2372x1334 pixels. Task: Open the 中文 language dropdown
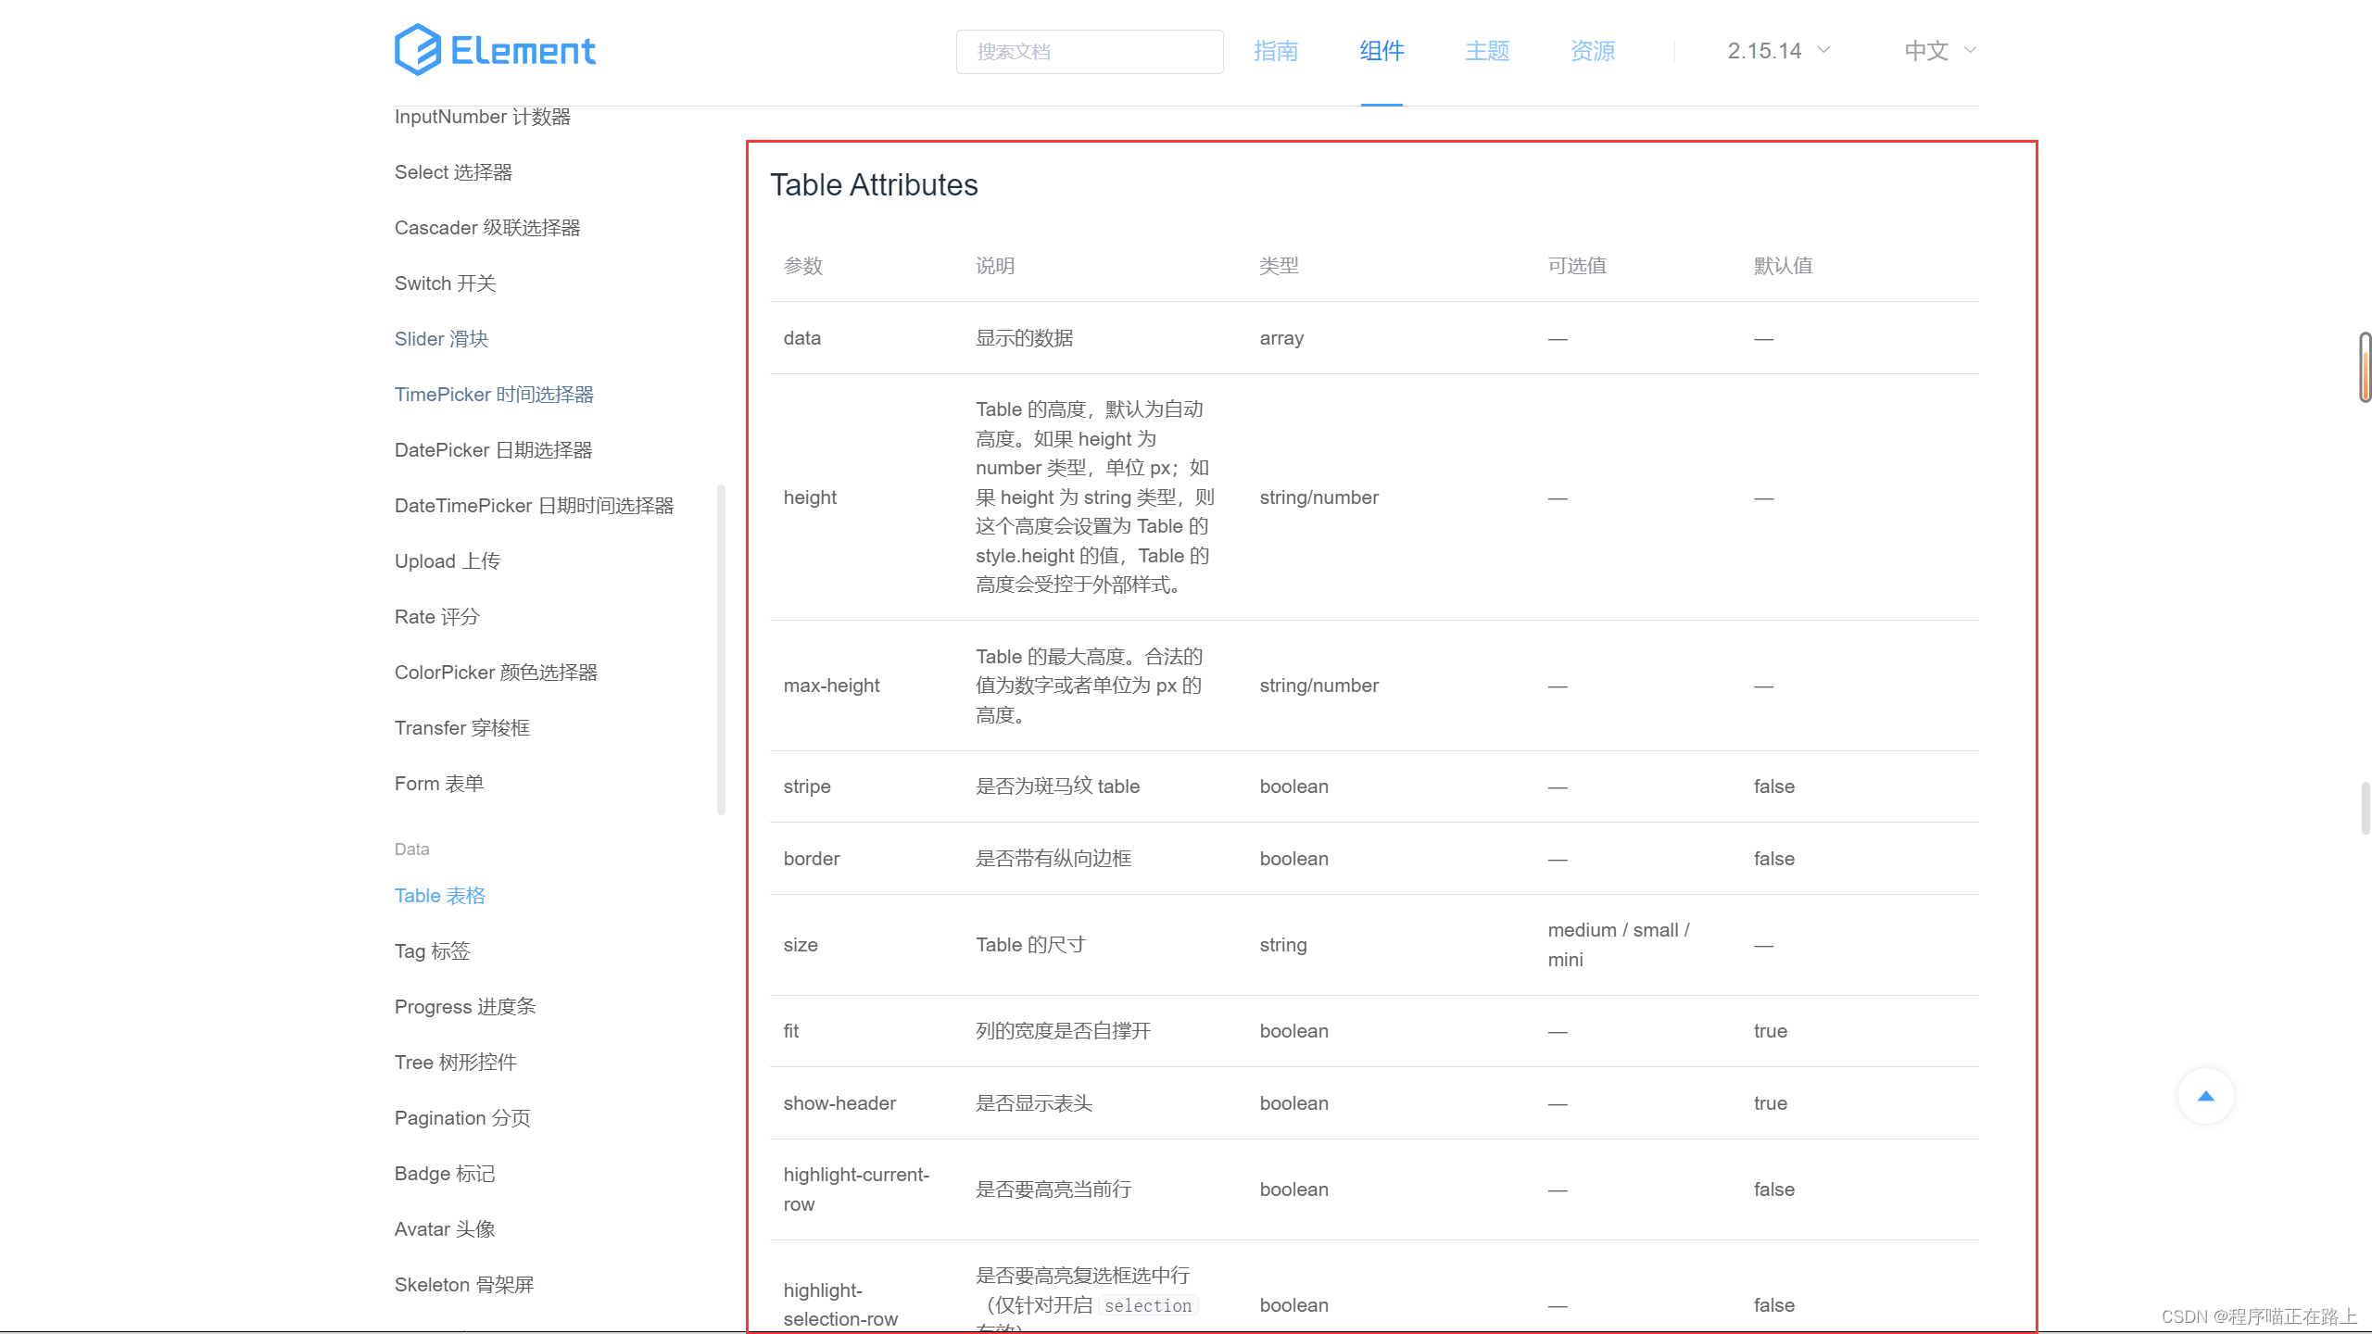coord(1940,51)
